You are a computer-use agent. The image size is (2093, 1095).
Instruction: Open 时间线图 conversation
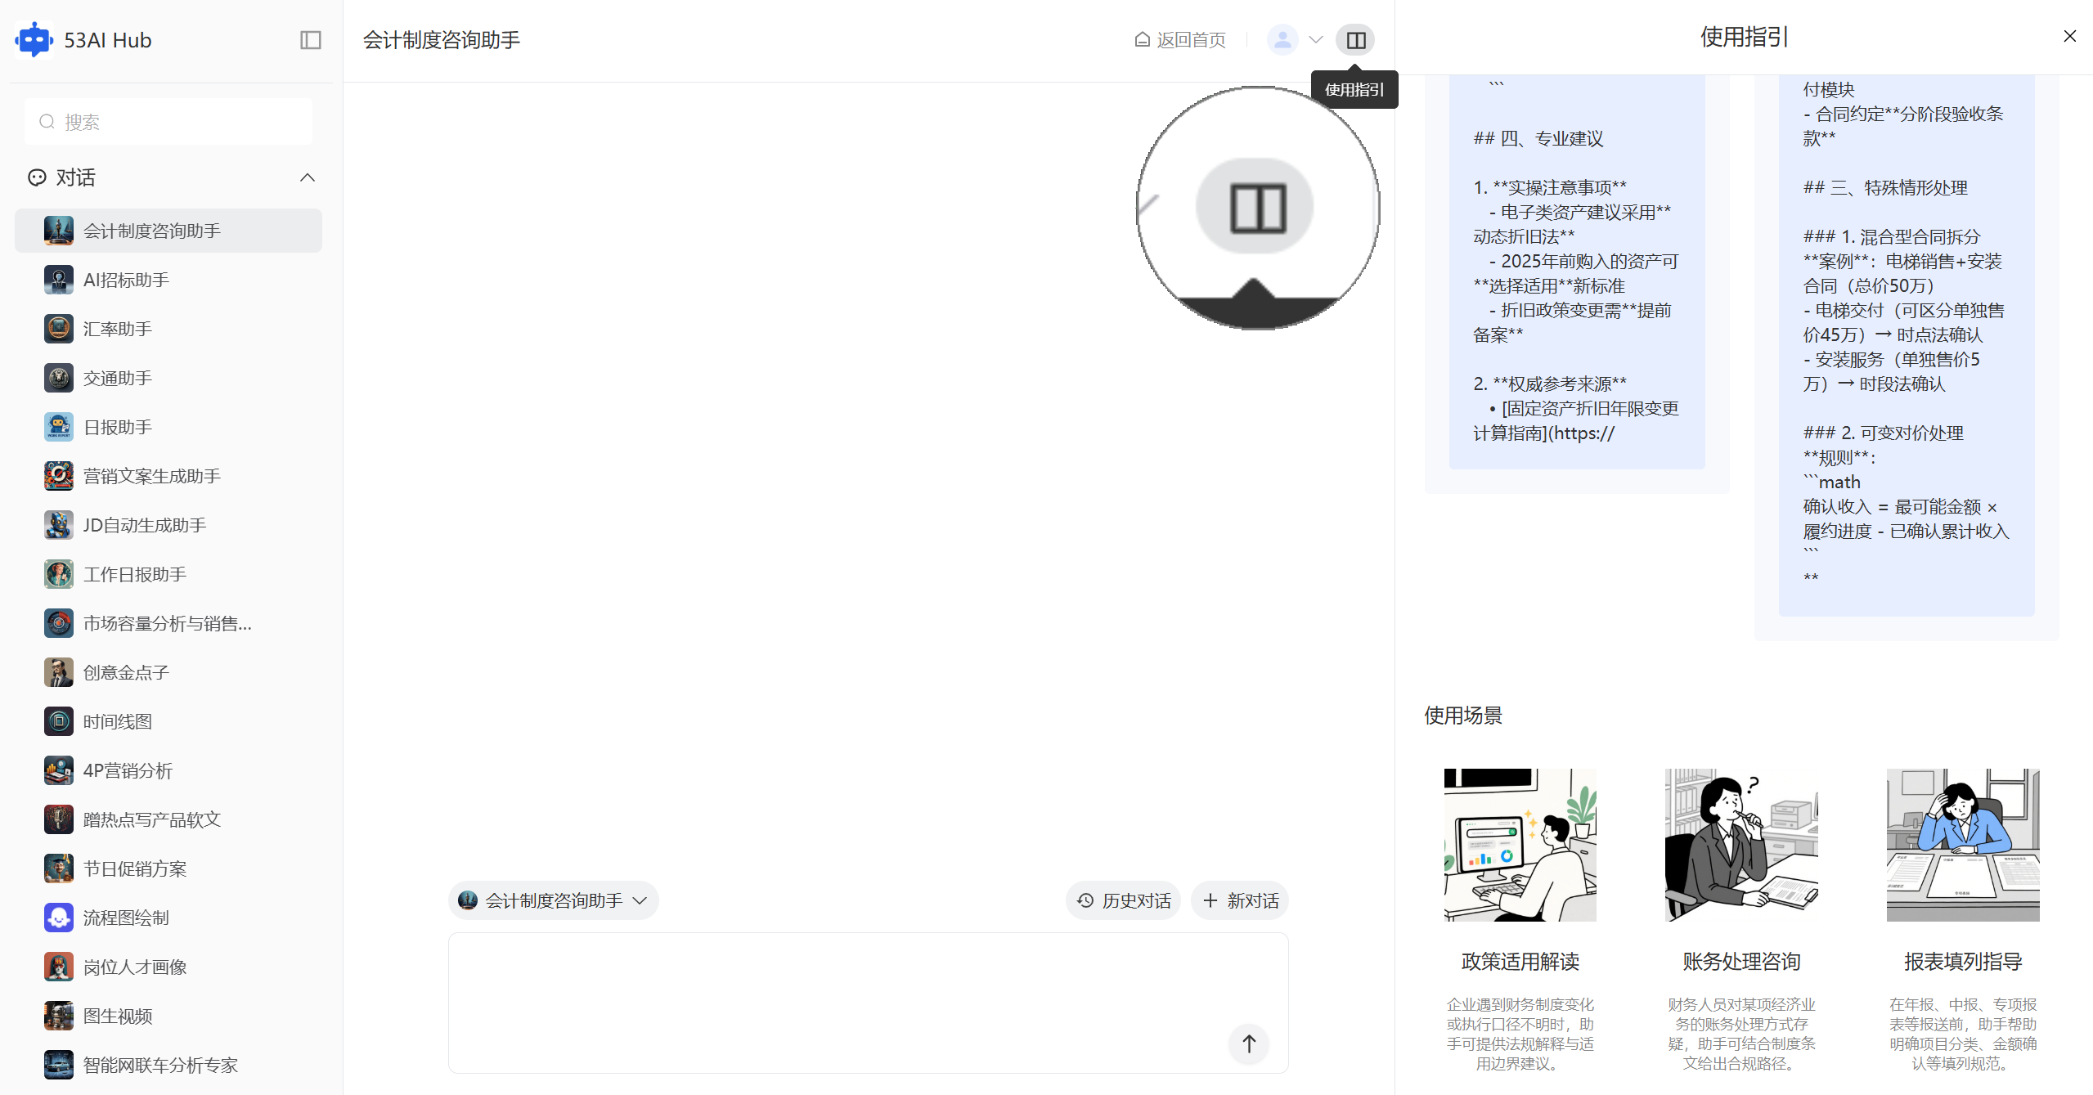168,721
